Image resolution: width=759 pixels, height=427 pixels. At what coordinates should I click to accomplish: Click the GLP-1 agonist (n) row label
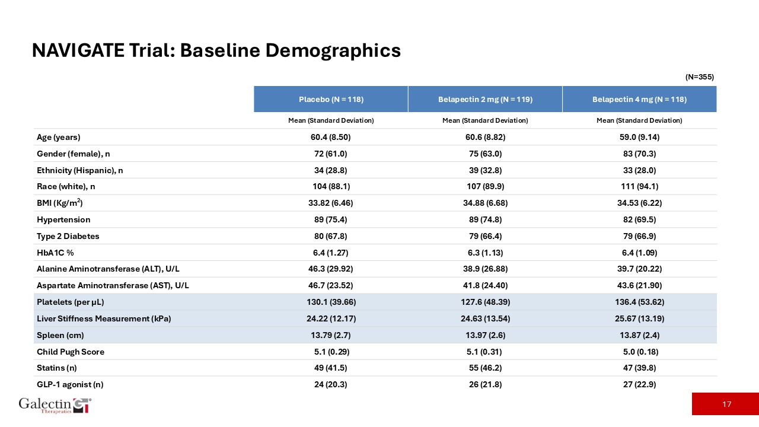point(70,384)
